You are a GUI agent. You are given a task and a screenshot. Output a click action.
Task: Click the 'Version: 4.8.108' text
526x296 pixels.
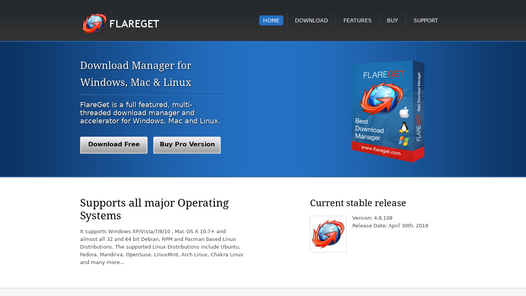click(x=372, y=218)
